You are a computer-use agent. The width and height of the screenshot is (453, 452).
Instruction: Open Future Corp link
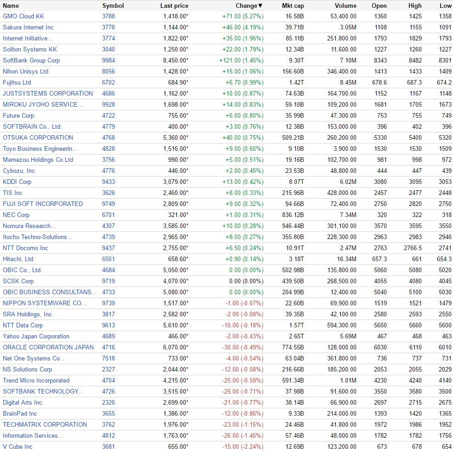click(18, 115)
